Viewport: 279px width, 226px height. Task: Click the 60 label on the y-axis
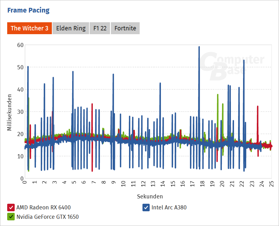click(x=20, y=45)
